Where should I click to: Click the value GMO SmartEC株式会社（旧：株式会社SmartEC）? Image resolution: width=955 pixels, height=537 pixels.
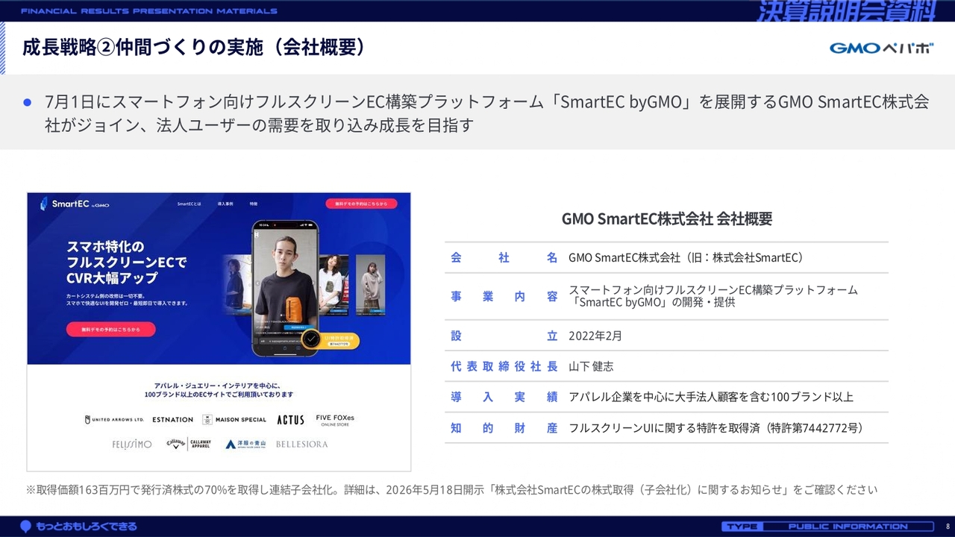[686, 257]
